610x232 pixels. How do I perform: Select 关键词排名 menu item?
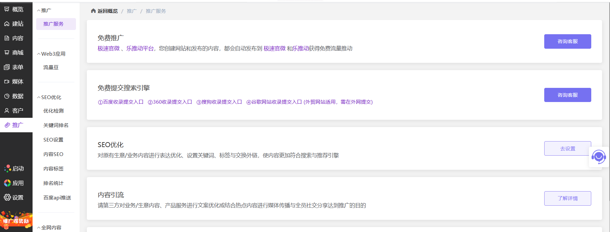point(56,125)
